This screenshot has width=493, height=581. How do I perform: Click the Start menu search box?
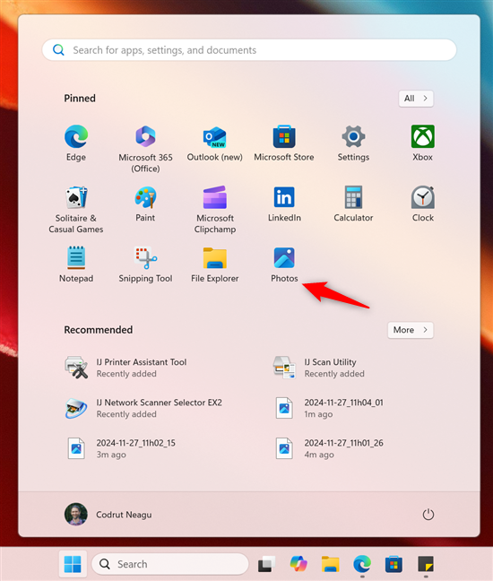(x=249, y=50)
